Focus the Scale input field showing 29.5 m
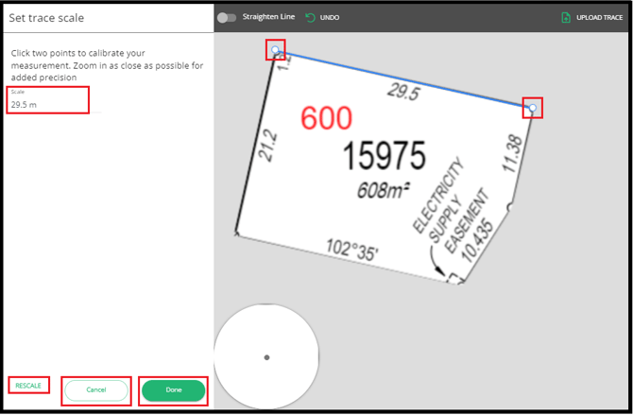Image resolution: width=633 pixels, height=415 pixels. click(x=47, y=105)
